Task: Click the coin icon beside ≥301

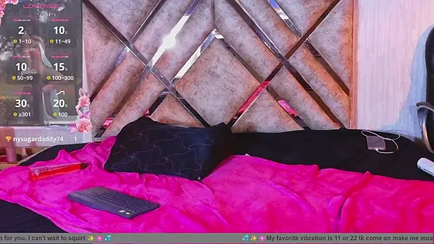Action: pyautogui.click(x=15, y=115)
